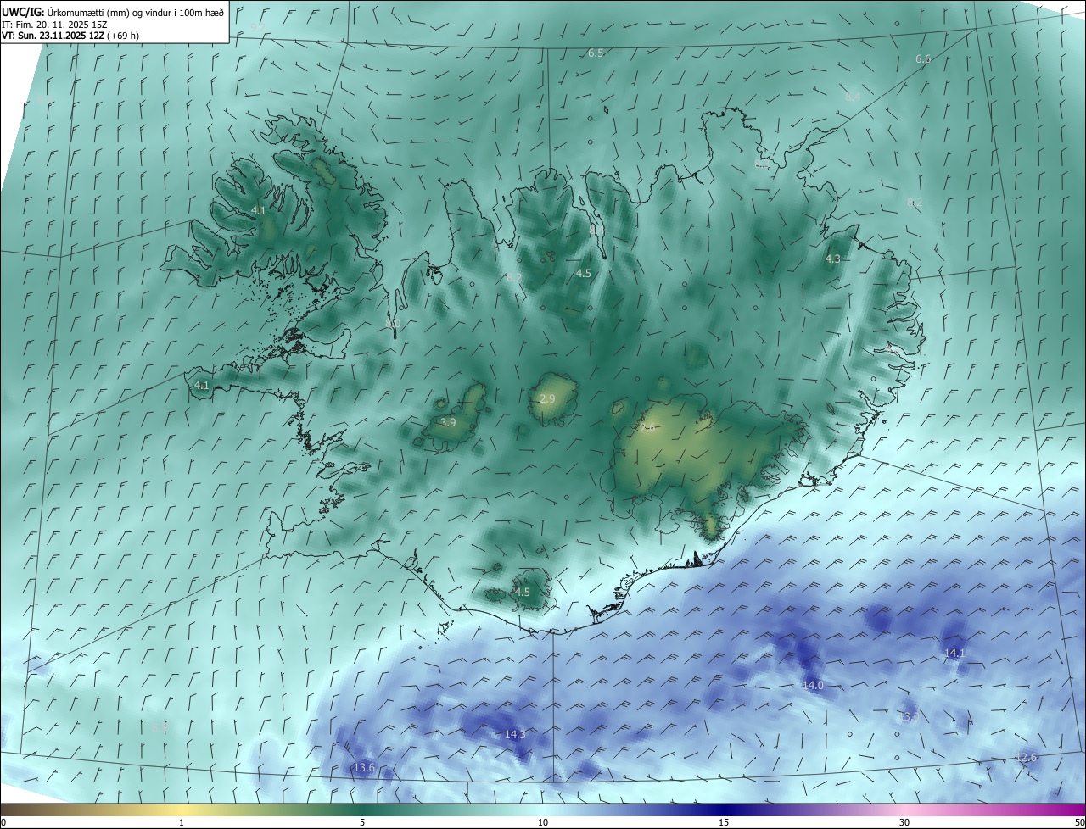Click the 10 tick label on the colour scale
1086x829 pixels.
(x=543, y=822)
